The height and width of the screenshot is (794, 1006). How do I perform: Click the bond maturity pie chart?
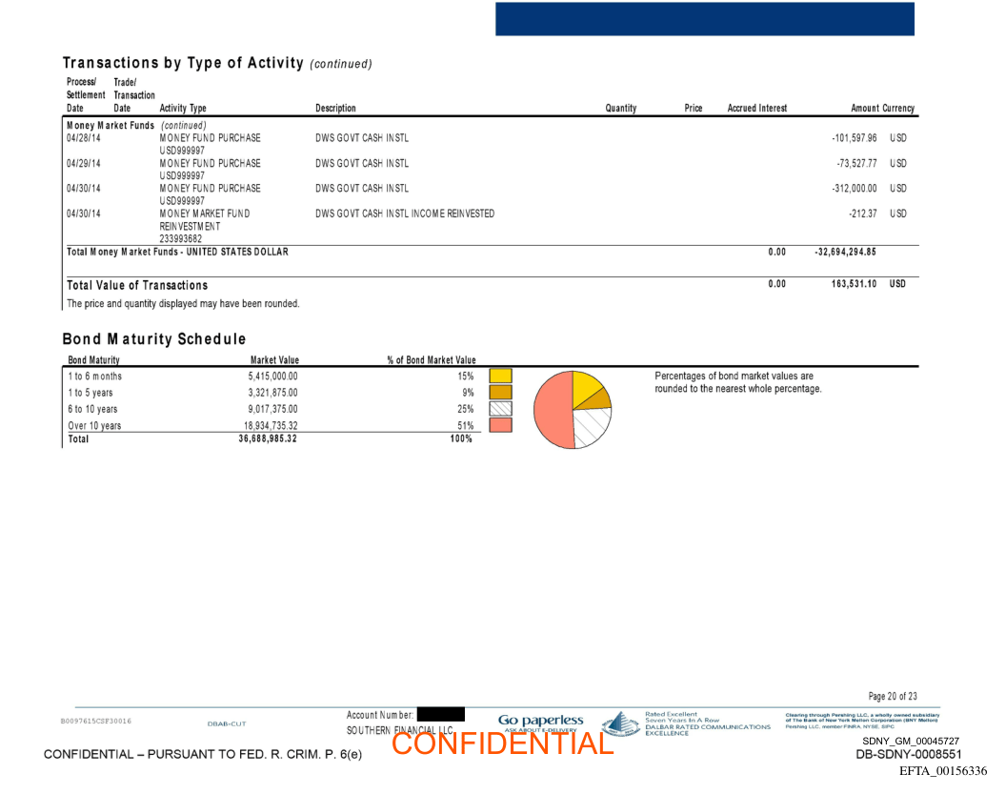[572, 409]
